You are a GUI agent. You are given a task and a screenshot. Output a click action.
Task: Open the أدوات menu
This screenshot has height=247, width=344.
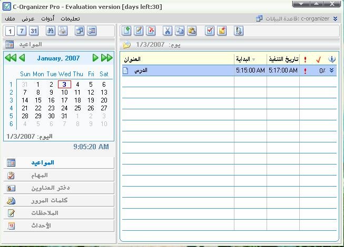click(47, 19)
